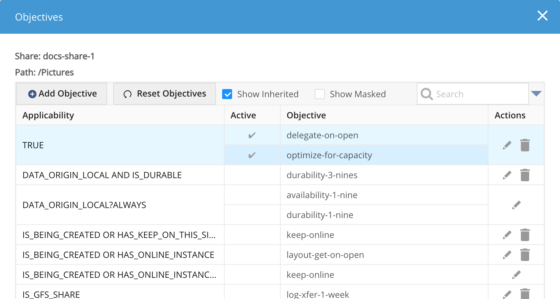
Task: Sort by the Objective column header
Action: (384, 115)
